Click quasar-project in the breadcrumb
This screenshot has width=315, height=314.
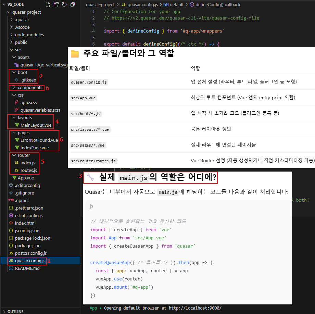pyautogui.click(x=100, y=4)
